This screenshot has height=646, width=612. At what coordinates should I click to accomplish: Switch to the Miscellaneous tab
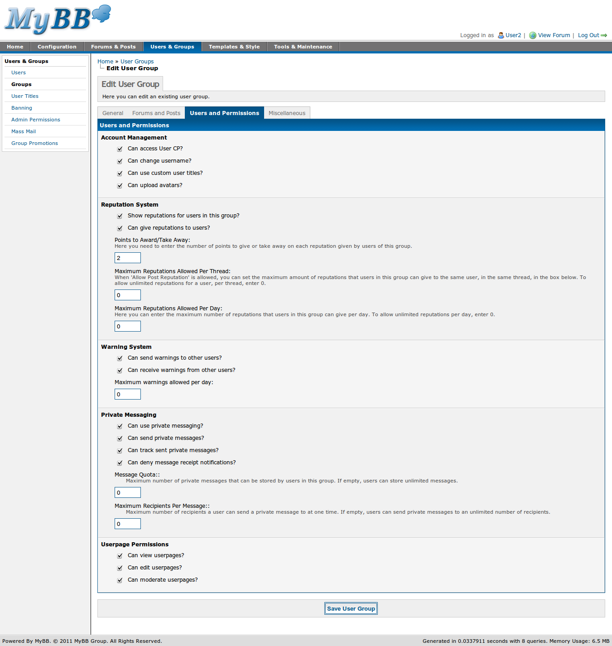point(287,113)
